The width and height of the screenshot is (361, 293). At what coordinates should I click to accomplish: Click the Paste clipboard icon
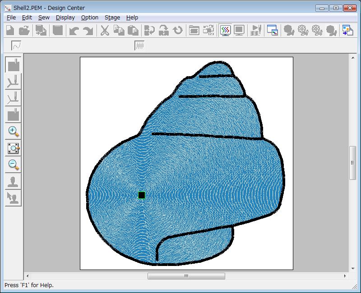click(133, 30)
